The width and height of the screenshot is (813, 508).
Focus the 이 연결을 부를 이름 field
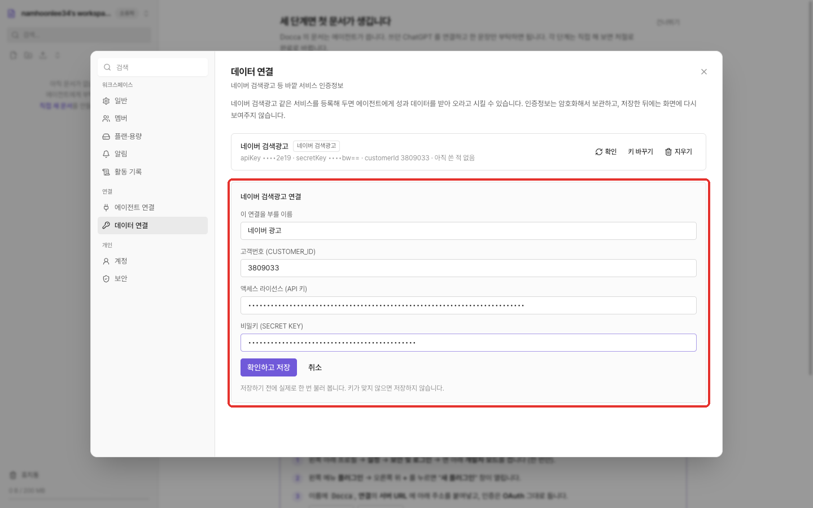469,231
